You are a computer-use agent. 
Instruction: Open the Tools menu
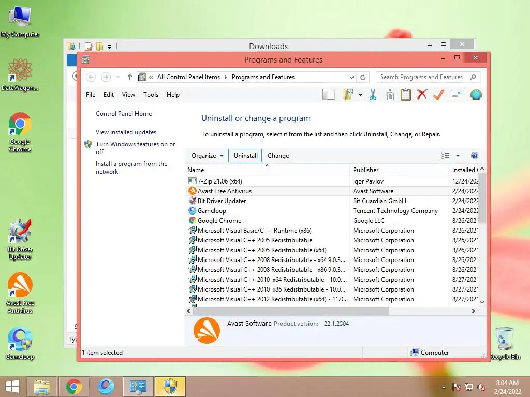151,95
